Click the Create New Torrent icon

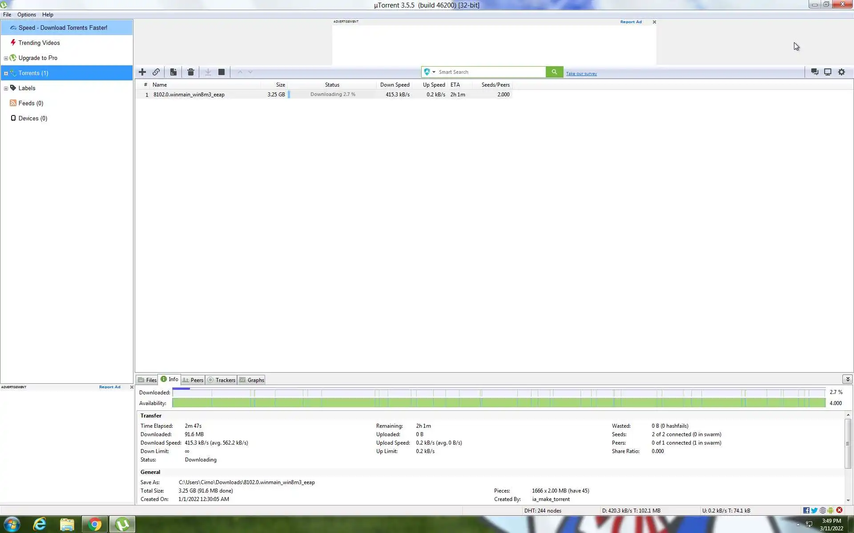point(173,72)
